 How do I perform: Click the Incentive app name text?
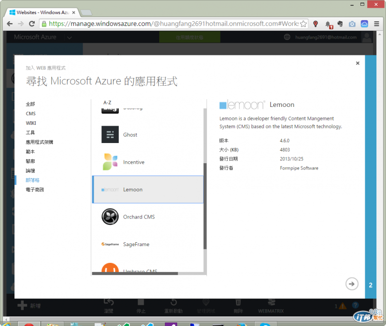134,162
